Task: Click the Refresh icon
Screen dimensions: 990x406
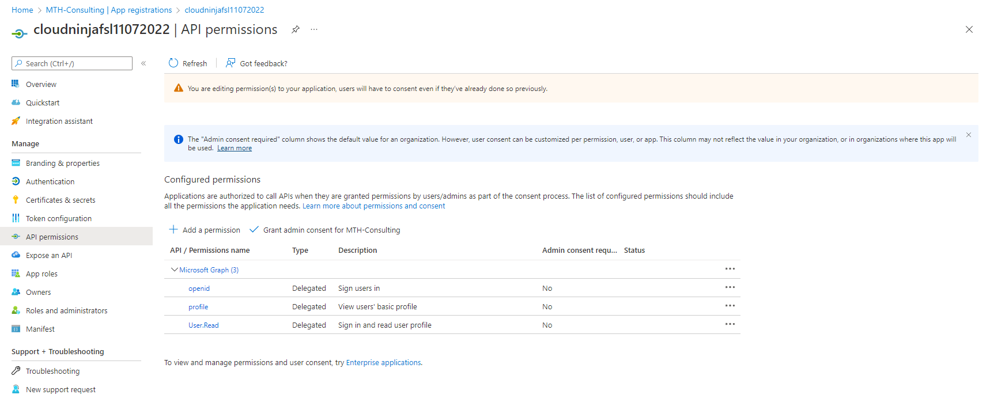Action: click(x=173, y=63)
